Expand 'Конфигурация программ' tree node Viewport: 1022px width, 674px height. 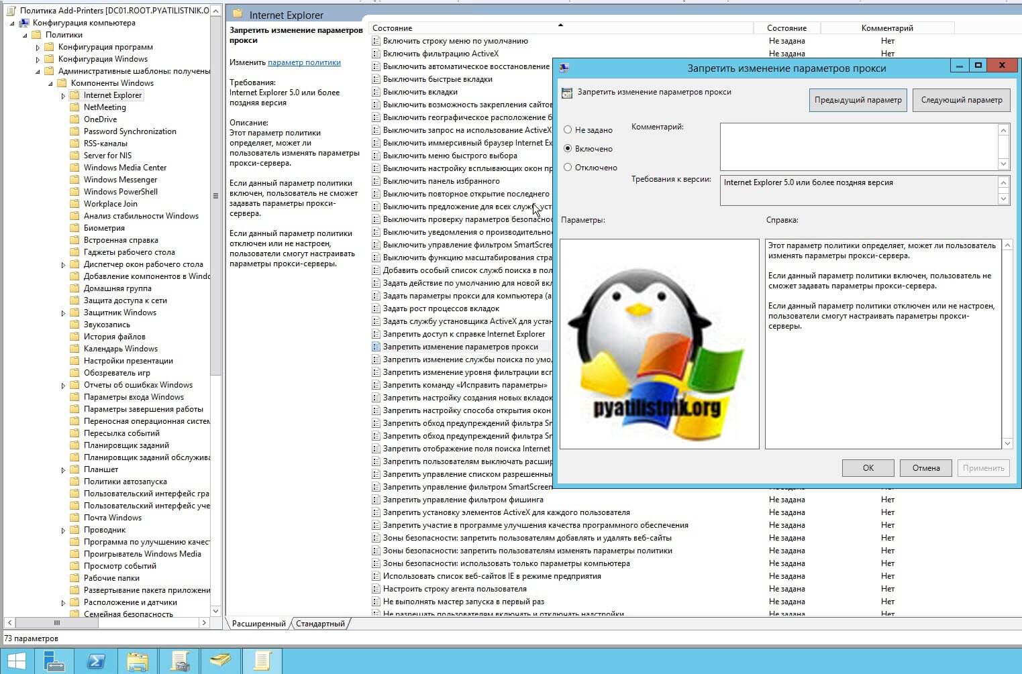(x=38, y=48)
